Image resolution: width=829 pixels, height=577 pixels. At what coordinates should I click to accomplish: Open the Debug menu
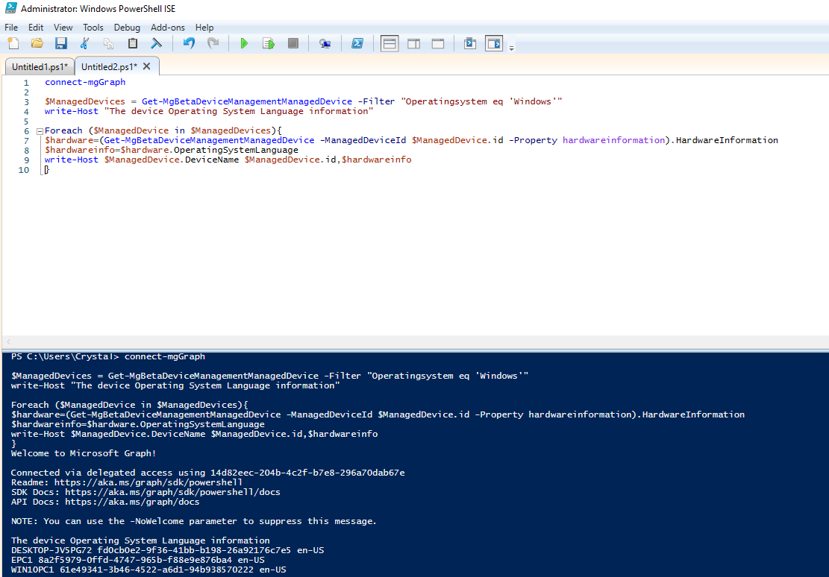[x=127, y=28]
